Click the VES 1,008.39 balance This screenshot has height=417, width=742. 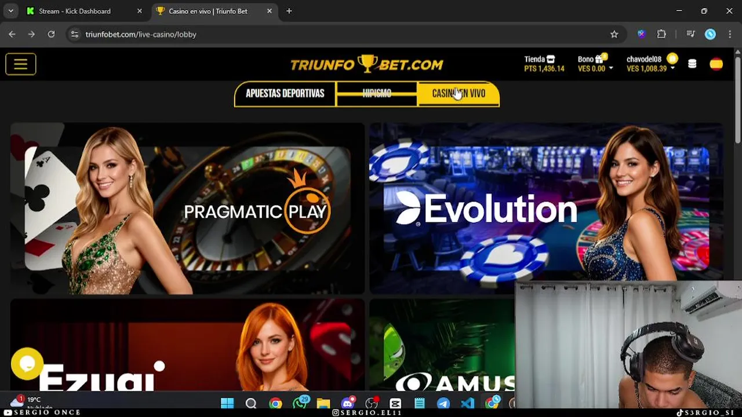click(x=647, y=68)
